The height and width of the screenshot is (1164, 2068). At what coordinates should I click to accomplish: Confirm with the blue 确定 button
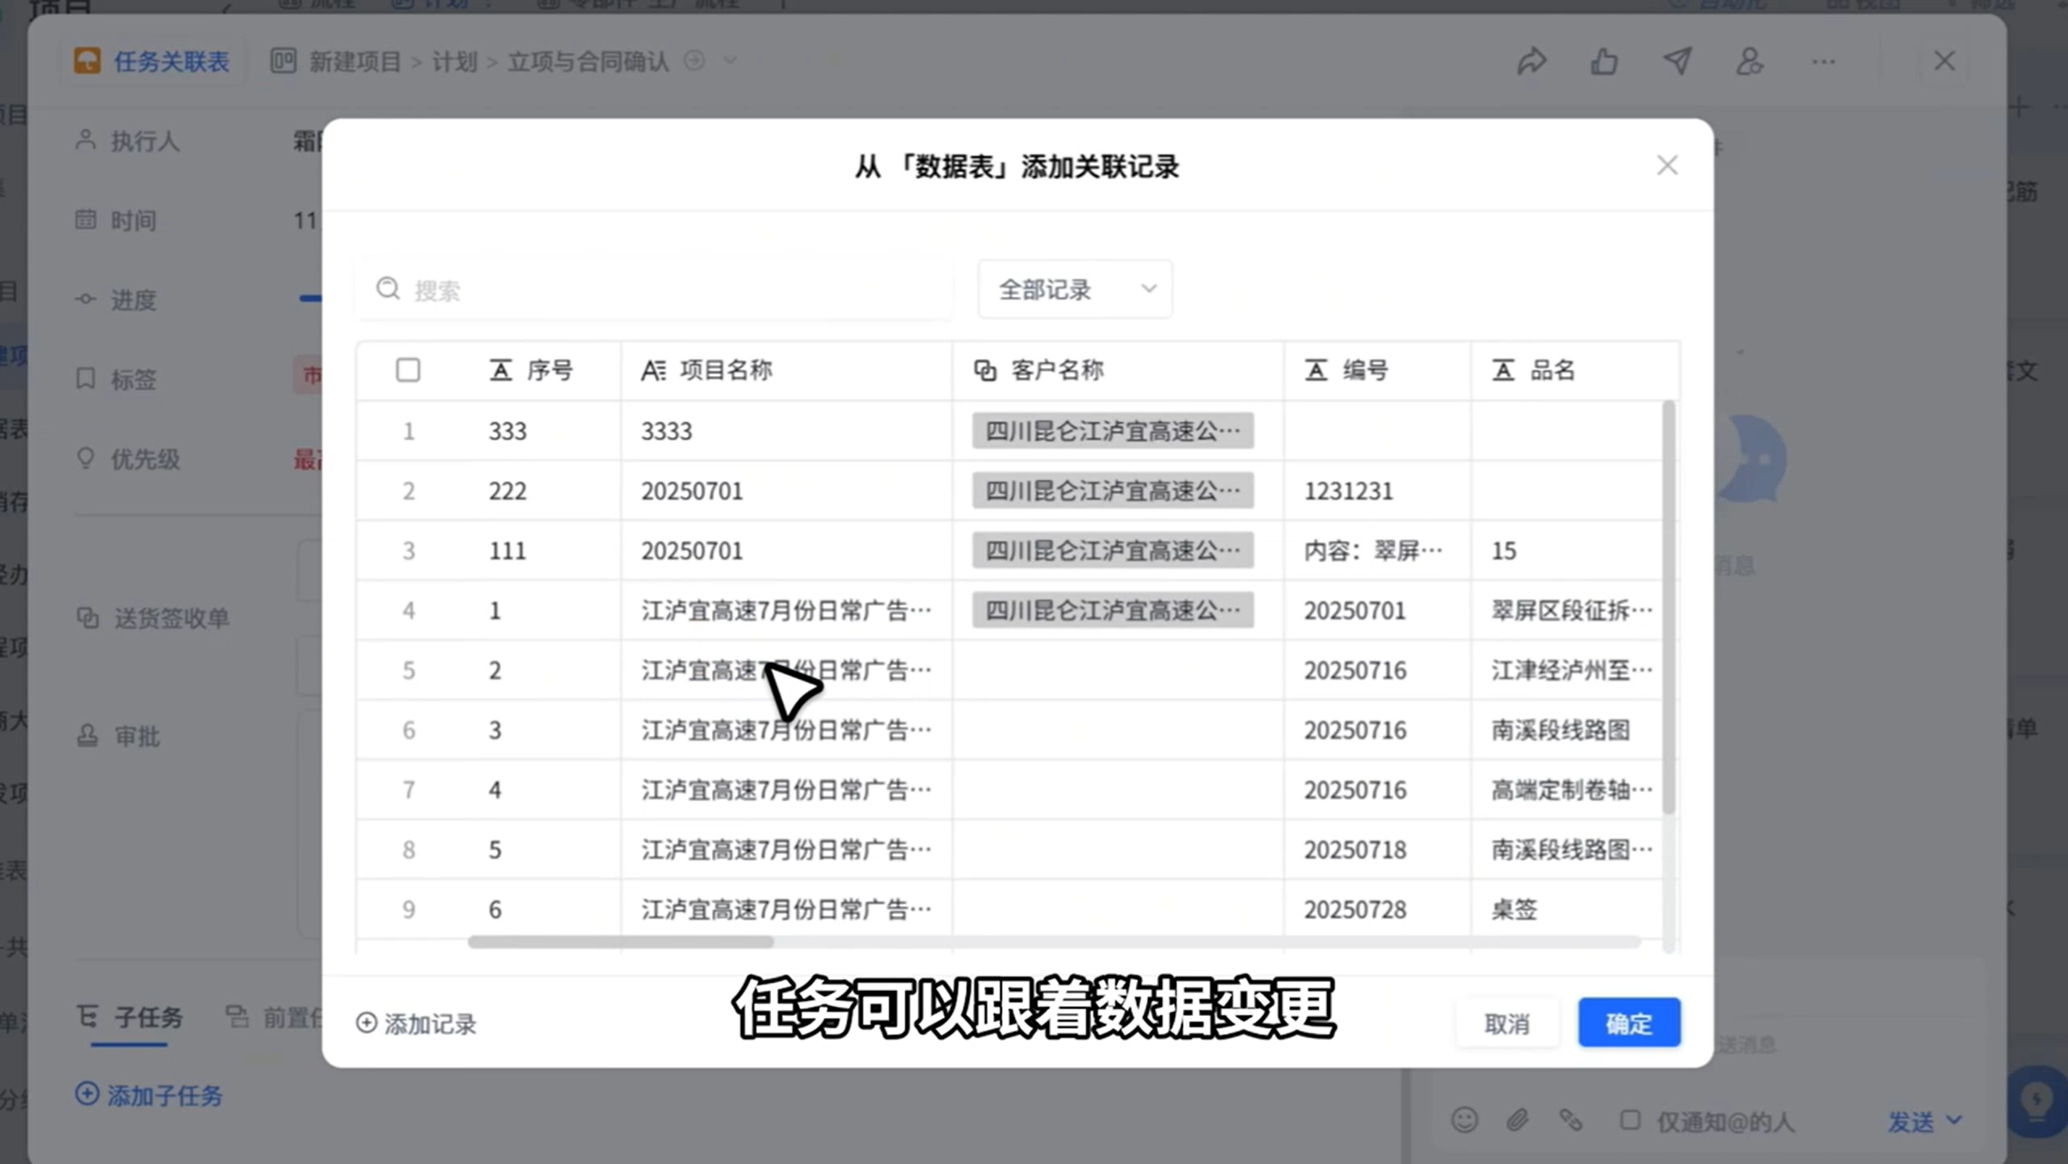coord(1629,1023)
